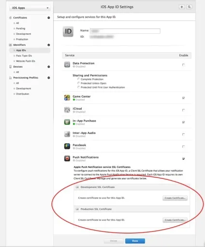Click the Devices heading in sidebar
The image size is (205, 247).
(18, 67)
